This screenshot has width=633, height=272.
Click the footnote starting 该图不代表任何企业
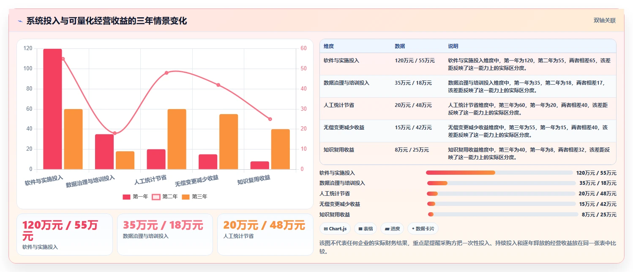468,248
